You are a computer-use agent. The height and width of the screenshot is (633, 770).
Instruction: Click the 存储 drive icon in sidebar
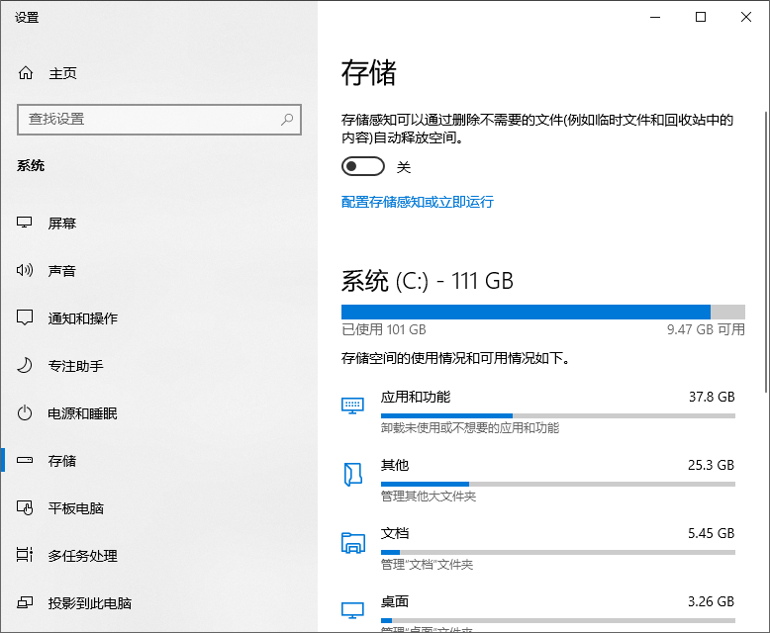pyautogui.click(x=25, y=460)
